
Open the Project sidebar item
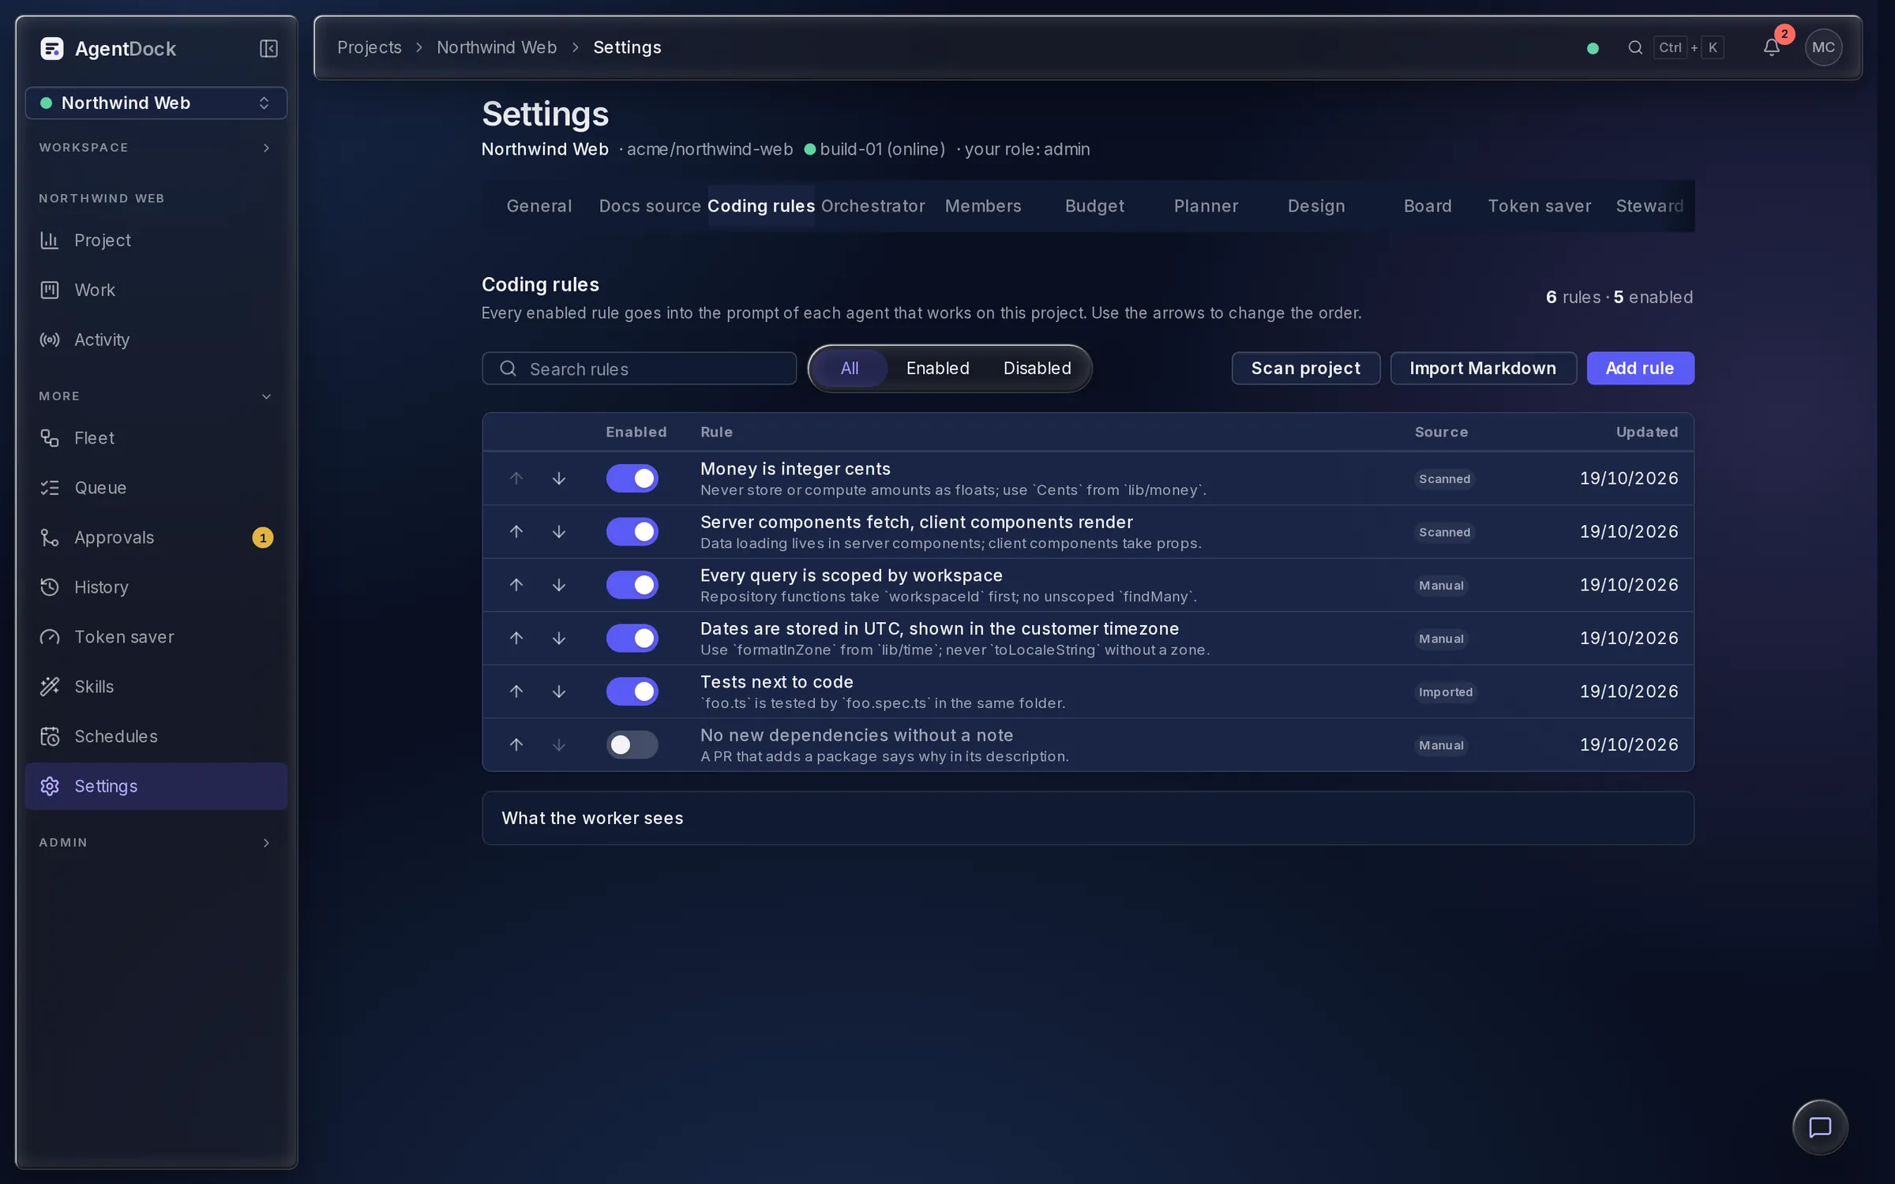point(156,240)
